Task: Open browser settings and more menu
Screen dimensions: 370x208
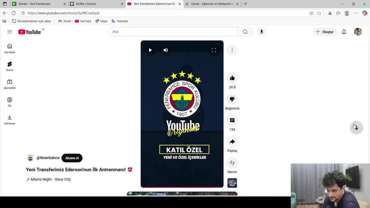Action: pyautogui.click(x=356, y=13)
